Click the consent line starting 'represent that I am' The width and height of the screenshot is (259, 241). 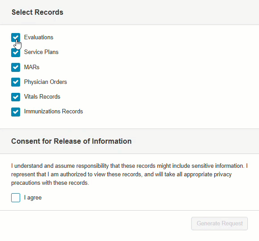[121, 175]
